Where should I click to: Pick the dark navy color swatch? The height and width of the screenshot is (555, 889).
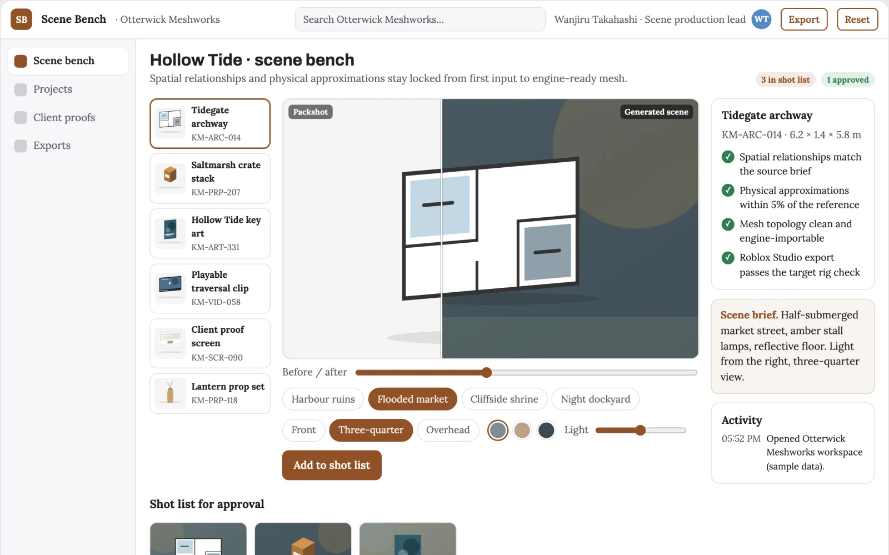point(547,430)
